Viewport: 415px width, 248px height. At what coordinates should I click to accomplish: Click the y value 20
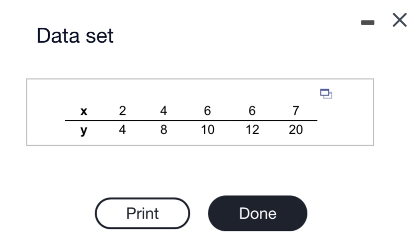point(296,130)
